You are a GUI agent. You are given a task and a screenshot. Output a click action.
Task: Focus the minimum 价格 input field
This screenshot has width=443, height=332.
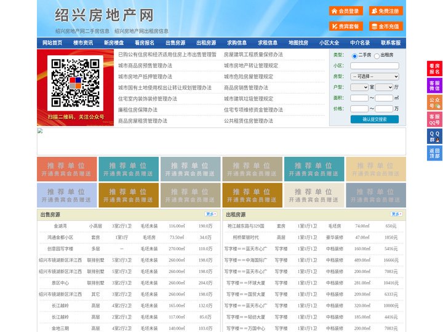click(359, 109)
